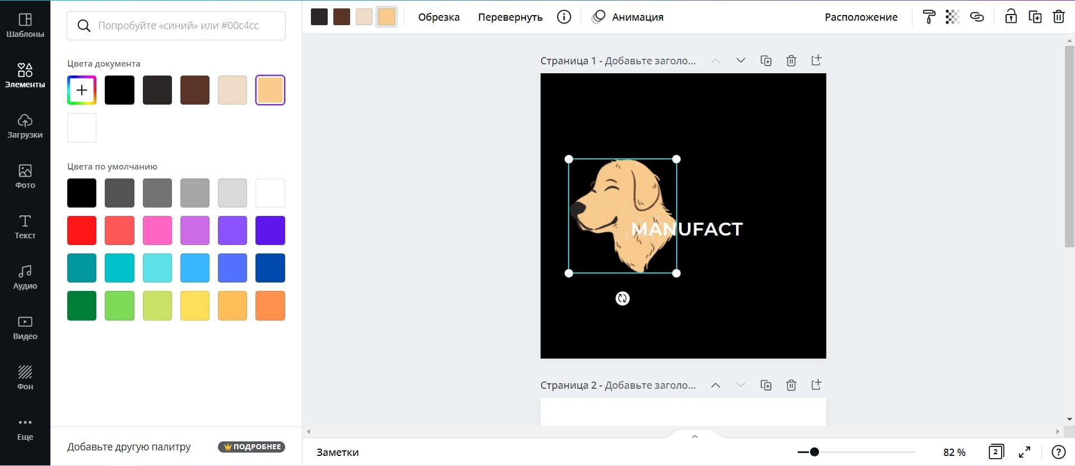The height and width of the screenshot is (466, 1075).
Task: Select the peach toolbar color
Action: coord(387,17)
